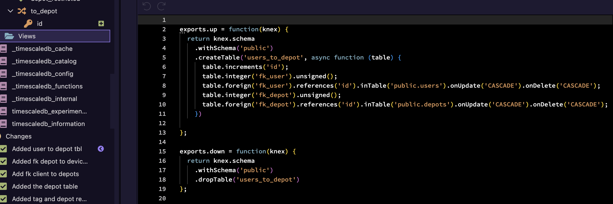
Task: Click the _timescaledb_catalog schema icon
Action: [x=3, y=61]
